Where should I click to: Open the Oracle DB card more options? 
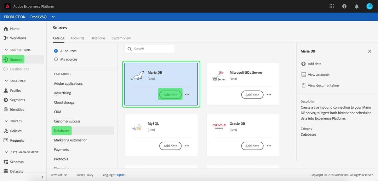[269, 146]
